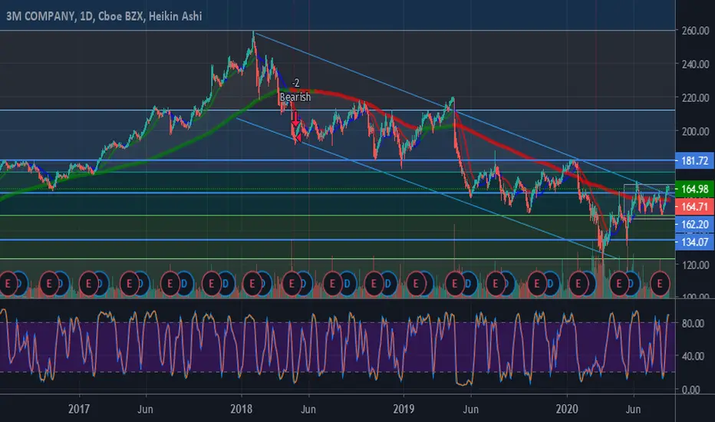Open the July 2019 earnings E marker
This screenshot has width=715, height=422.
pos(496,284)
